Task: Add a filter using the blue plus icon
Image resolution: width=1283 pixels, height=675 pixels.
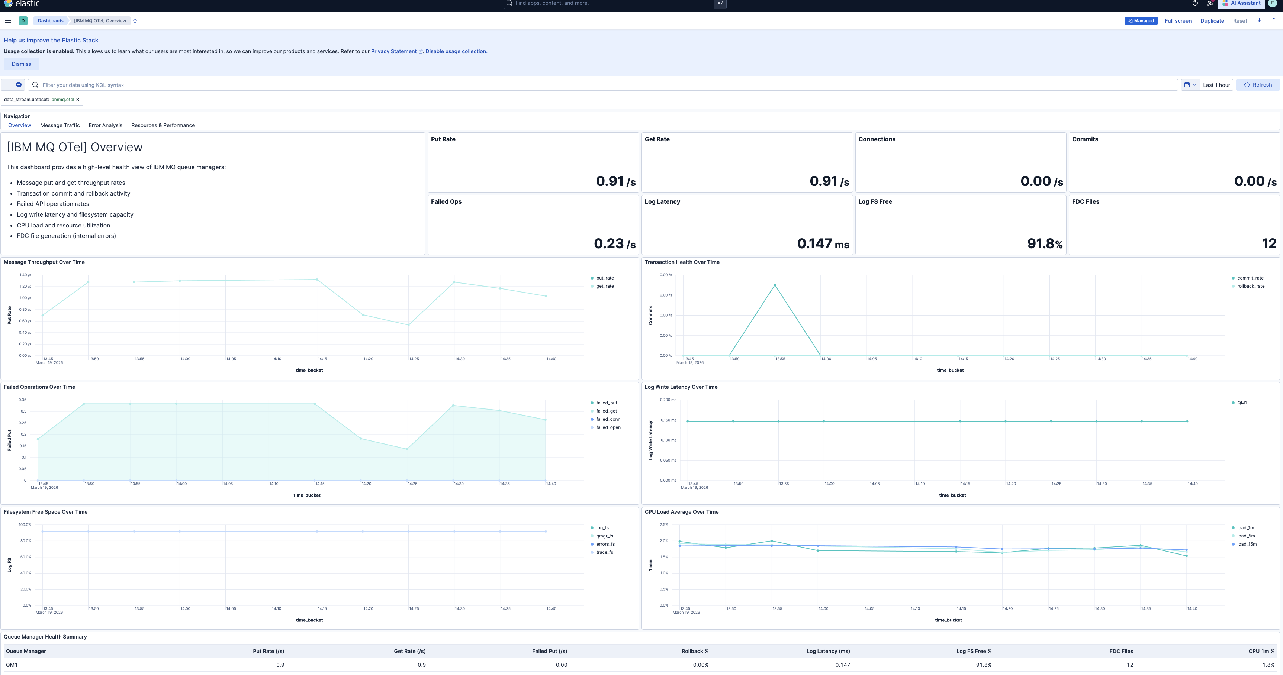Action: pos(19,85)
